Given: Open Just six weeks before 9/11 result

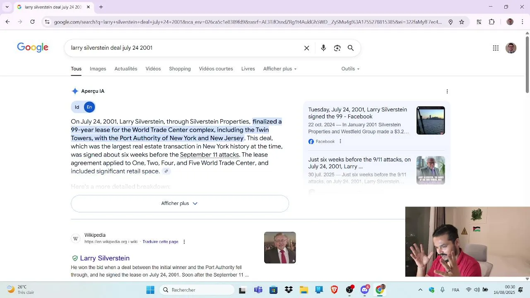Looking at the screenshot, I should [359, 163].
